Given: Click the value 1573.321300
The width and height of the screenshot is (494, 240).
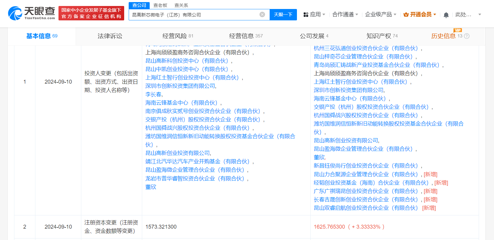Looking at the screenshot, I should [x=161, y=227].
